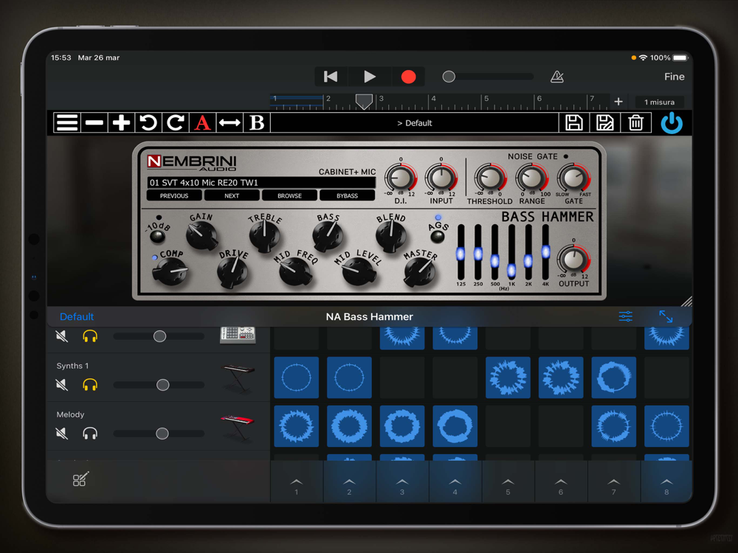
Task: Delete the preset with the trash icon
Action: (x=636, y=122)
